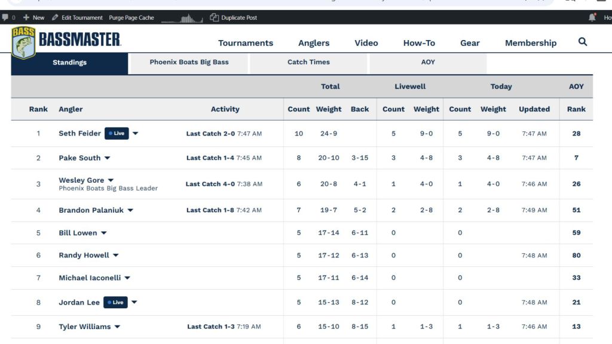
Task: Click Purge Page Cache
Action: (131, 17)
